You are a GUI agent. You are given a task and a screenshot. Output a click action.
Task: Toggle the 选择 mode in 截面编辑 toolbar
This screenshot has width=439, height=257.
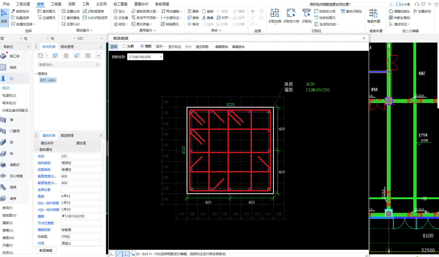pos(114,47)
